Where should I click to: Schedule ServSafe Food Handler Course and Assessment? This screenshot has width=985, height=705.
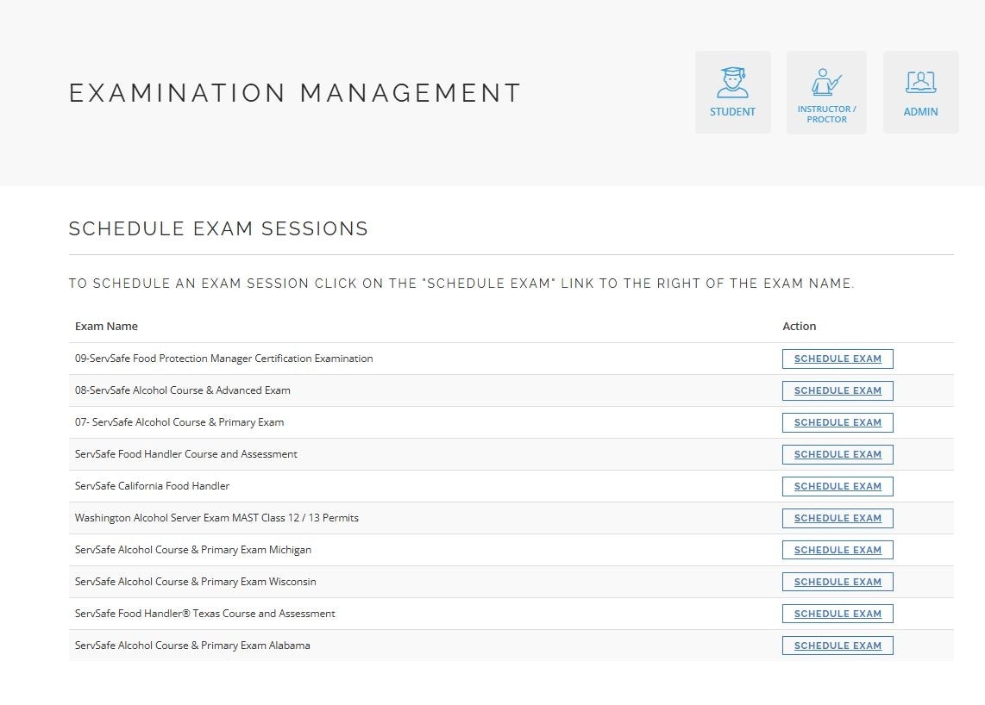838,454
